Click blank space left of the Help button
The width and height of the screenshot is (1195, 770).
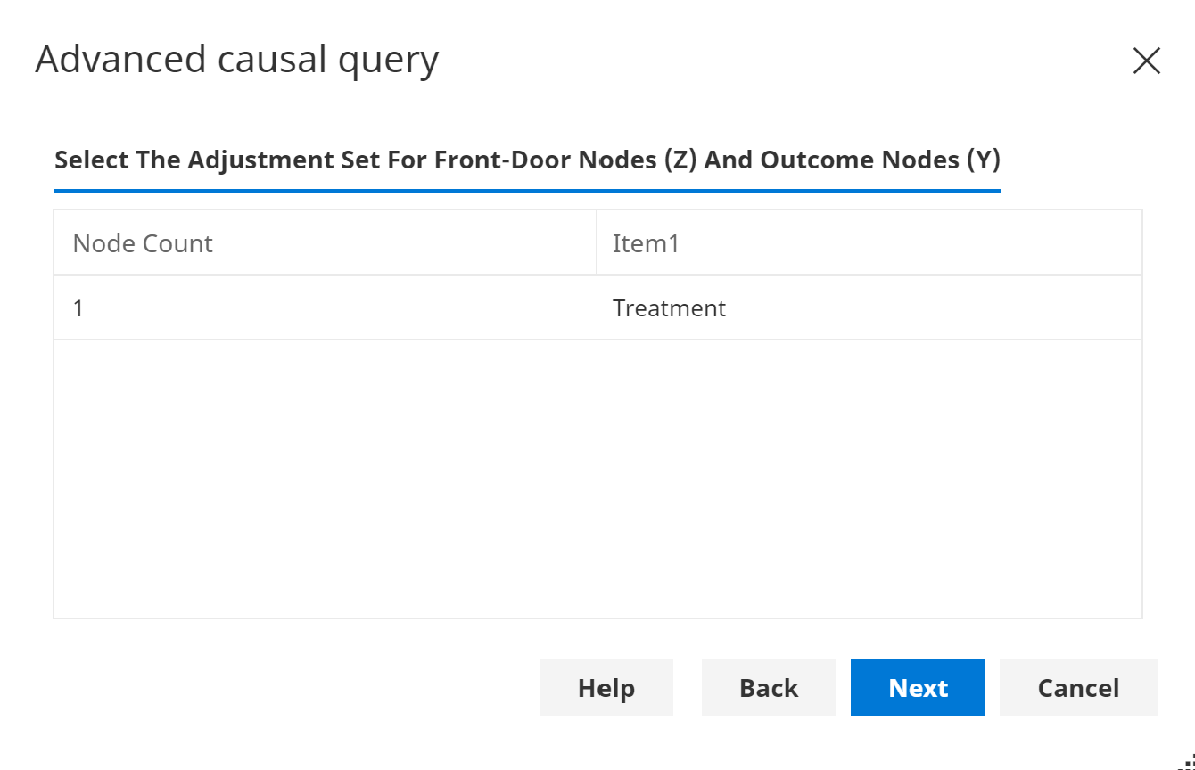click(294, 687)
